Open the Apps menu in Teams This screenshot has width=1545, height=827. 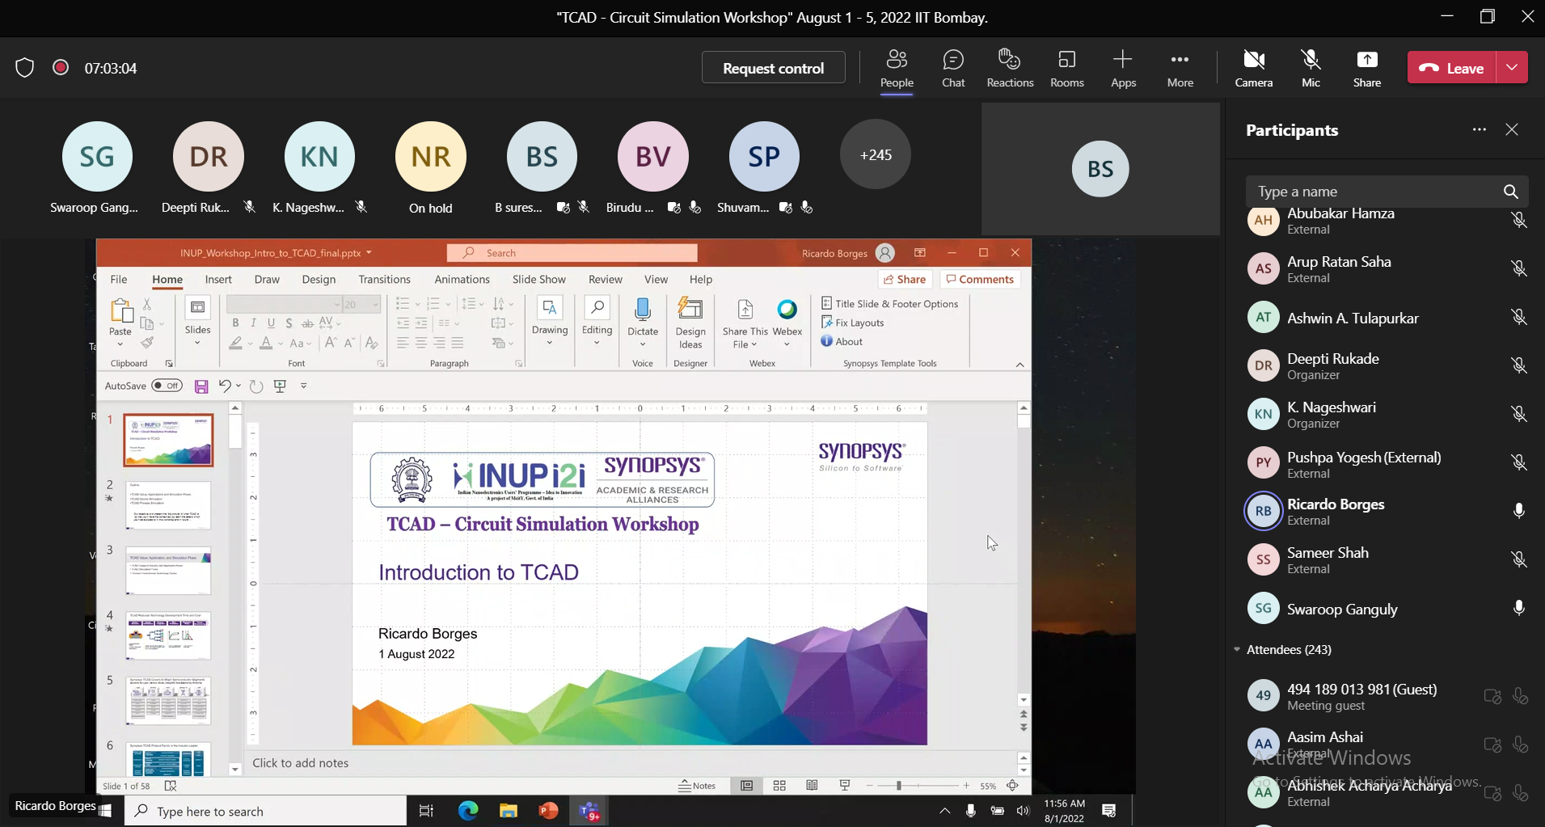1123,69
